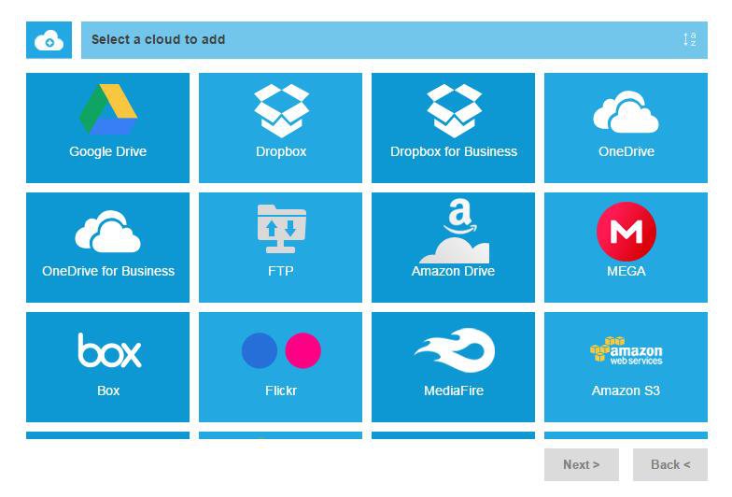Pick the MediaFire flame icon
Image resolution: width=732 pixels, height=497 pixels.
(x=454, y=350)
